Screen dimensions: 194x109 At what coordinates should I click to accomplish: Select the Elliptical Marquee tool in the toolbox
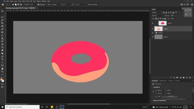2,14
